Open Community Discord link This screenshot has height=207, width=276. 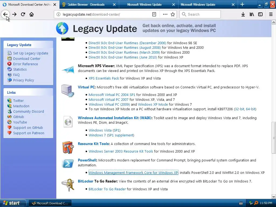click(x=29, y=111)
